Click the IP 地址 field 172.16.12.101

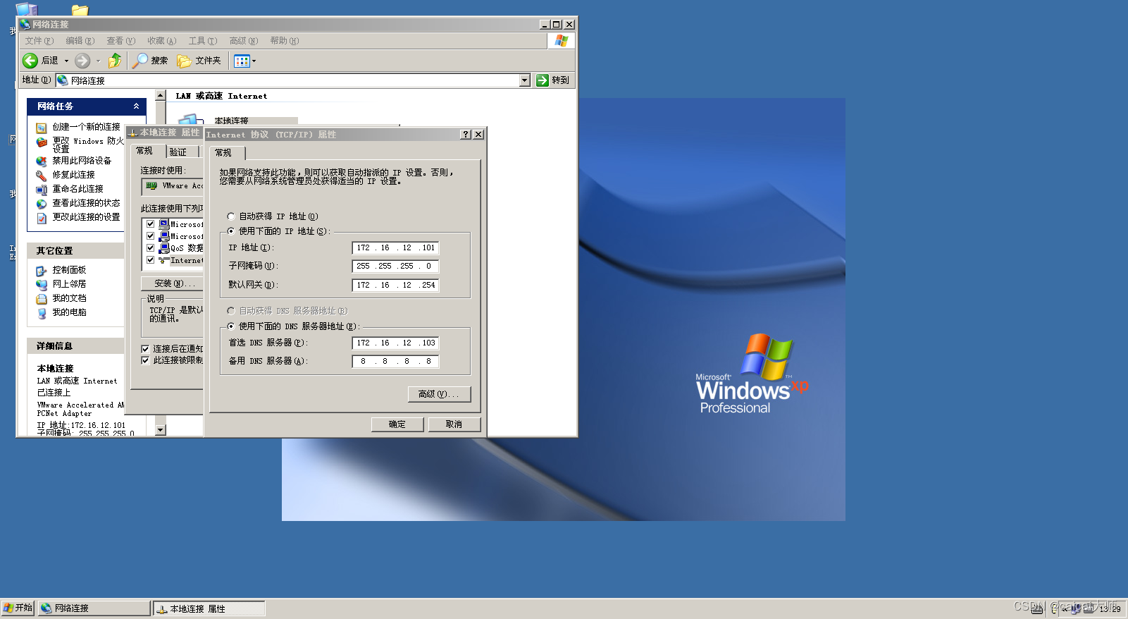pyautogui.click(x=395, y=247)
